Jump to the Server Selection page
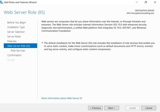160x112 pixels. coord(16,32)
